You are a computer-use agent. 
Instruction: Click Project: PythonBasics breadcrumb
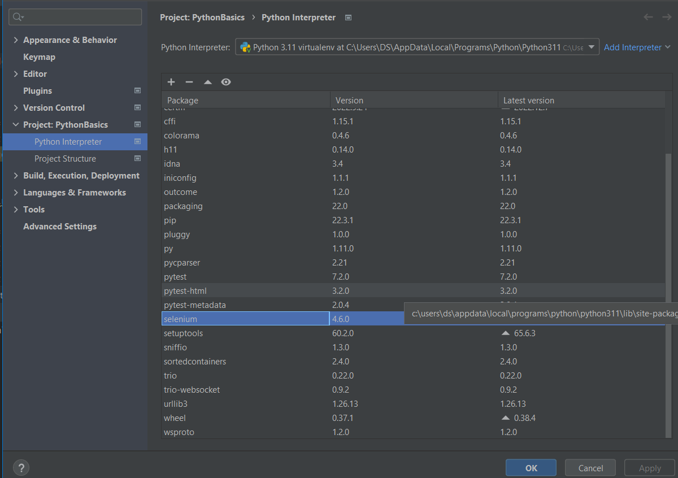click(x=202, y=18)
